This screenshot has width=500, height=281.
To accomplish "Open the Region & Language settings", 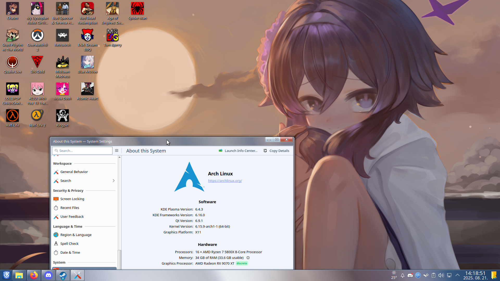I will tap(76, 235).
